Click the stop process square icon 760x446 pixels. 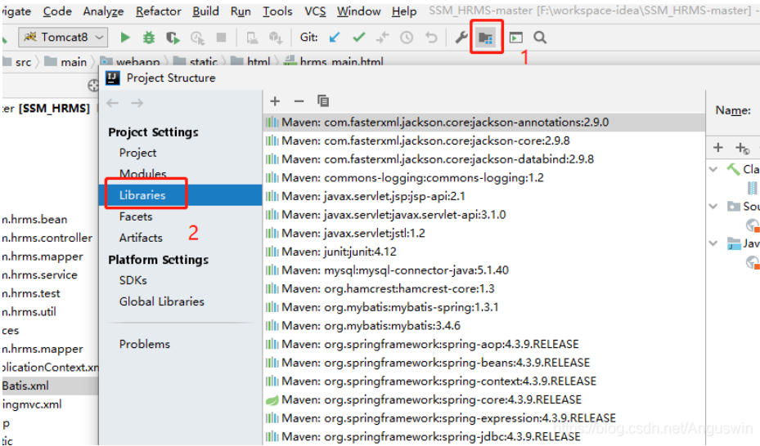click(221, 38)
